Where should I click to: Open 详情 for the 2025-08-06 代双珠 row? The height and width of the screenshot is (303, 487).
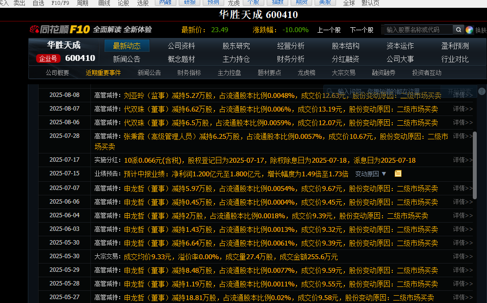click(x=463, y=122)
